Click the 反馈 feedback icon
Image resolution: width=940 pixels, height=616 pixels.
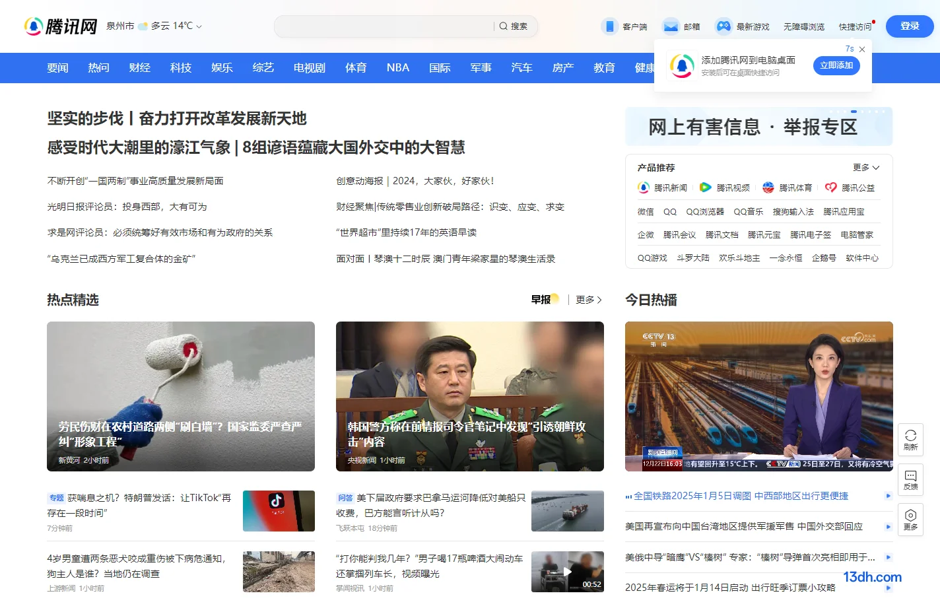[x=910, y=480]
